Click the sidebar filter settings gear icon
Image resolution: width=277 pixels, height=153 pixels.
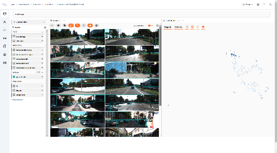coord(45,27)
